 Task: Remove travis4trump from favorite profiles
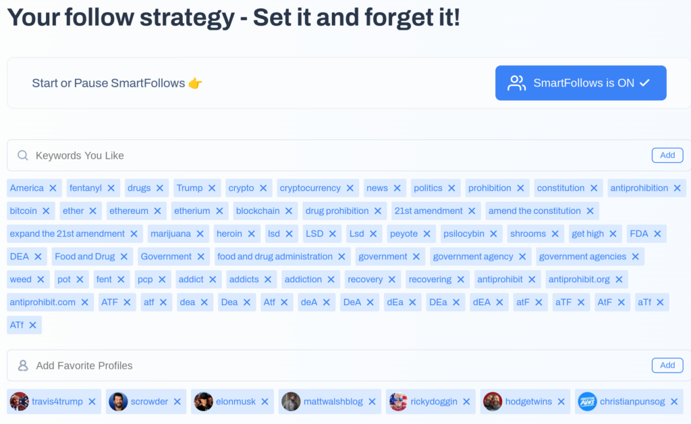point(92,402)
